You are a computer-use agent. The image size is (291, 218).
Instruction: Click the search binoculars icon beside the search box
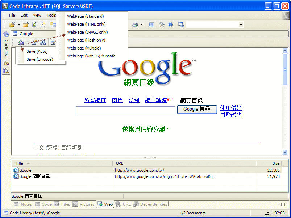[x=181, y=25]
